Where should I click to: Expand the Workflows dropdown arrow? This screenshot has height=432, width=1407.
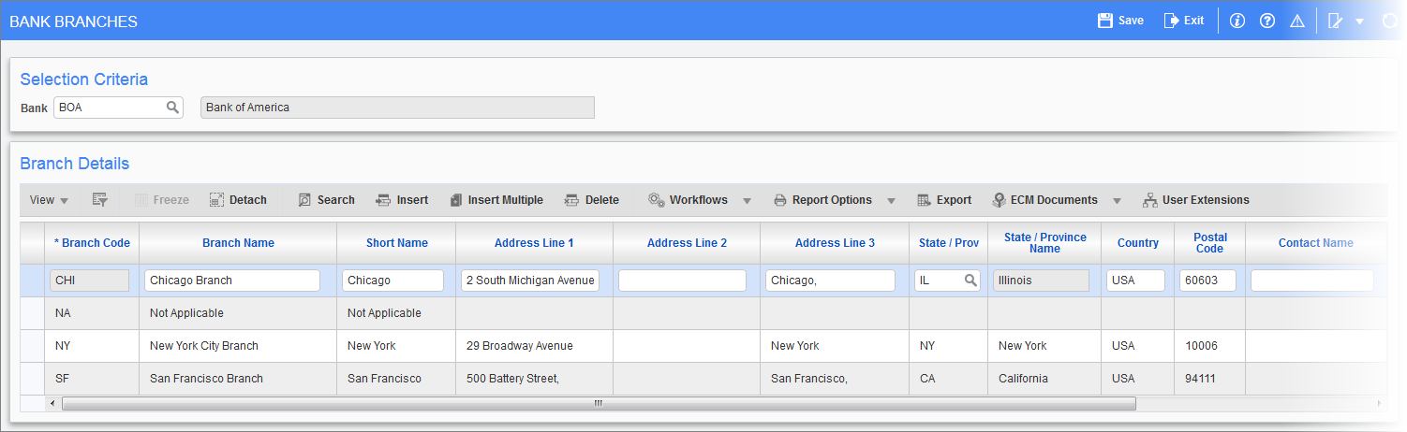(747, 201)
